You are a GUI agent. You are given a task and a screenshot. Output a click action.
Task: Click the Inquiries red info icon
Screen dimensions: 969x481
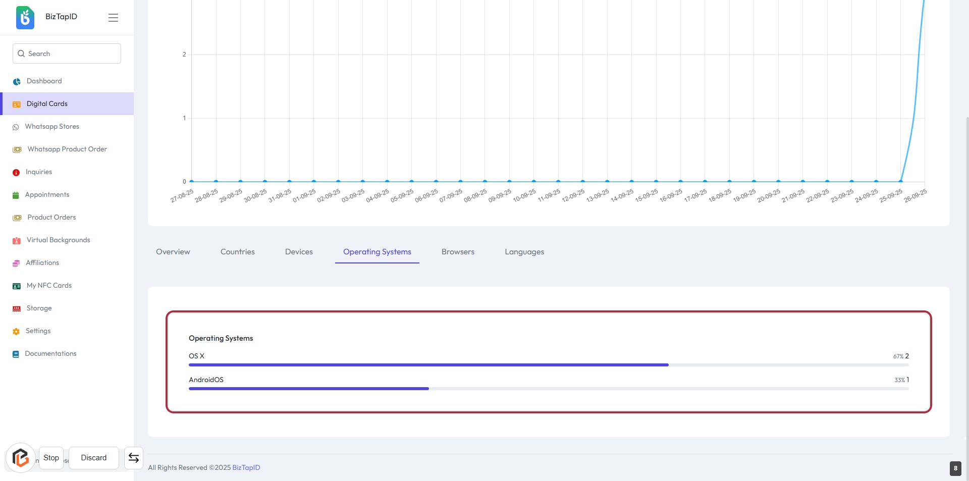[16, 173]
